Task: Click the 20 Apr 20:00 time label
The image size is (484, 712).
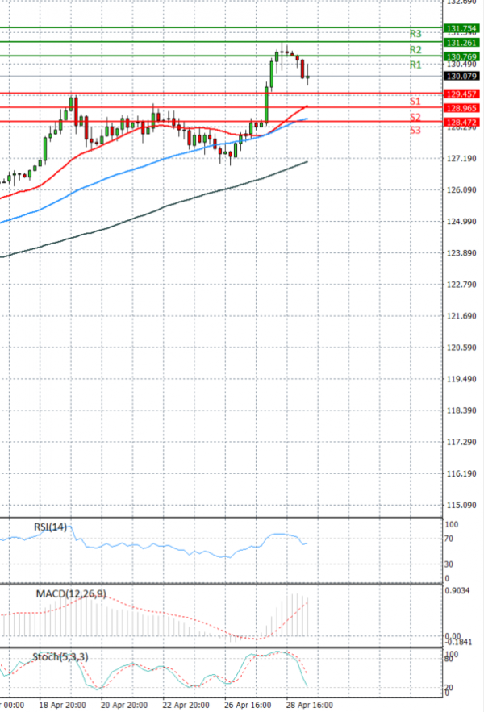Action: pyautogui.click(x=124, y=705)
